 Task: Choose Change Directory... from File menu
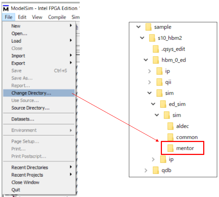point(31,93)
